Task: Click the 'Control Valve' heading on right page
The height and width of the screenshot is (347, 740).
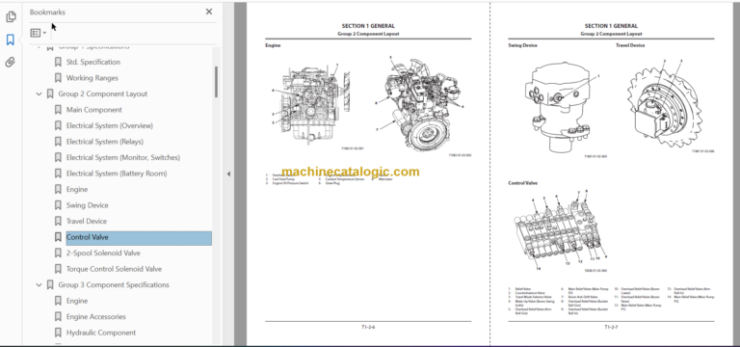Action: (522, 183)
